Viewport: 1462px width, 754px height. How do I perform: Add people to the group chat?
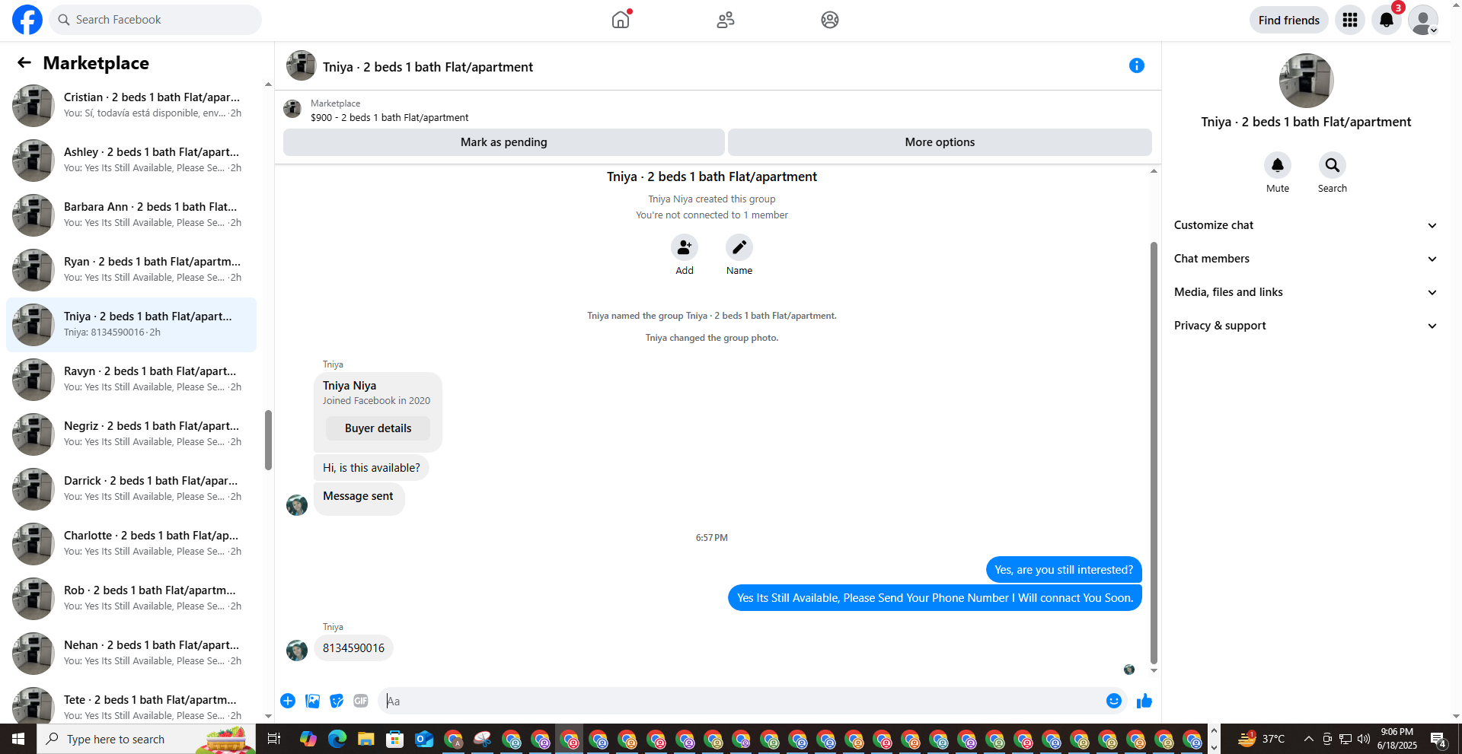[x=685, y=247]
